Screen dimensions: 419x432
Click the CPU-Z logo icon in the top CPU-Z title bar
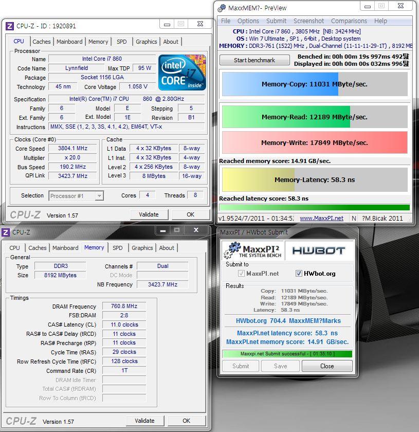(10, 26)
